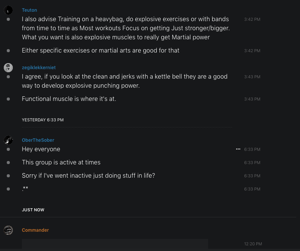Viewport: 300px width, 251px height.
Task: Click Teuton's profile avatar
Action: pyautogui.click(x=8, y=10)
